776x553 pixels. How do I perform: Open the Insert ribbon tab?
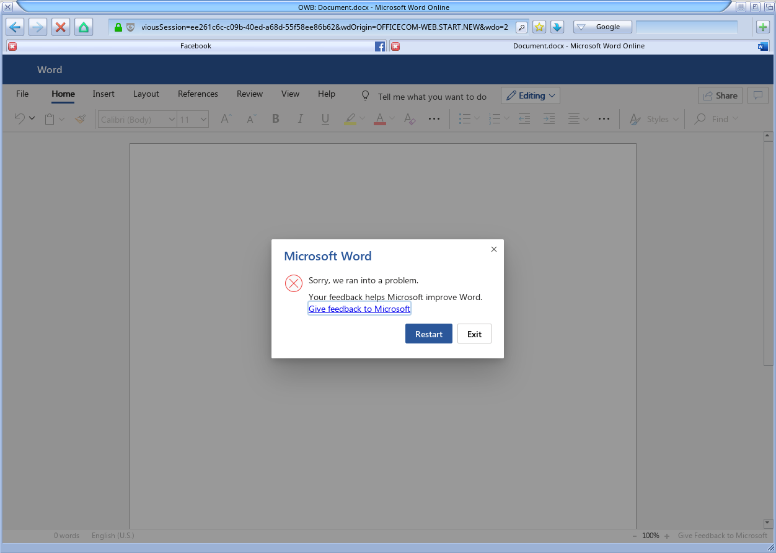tap(104, 94)
